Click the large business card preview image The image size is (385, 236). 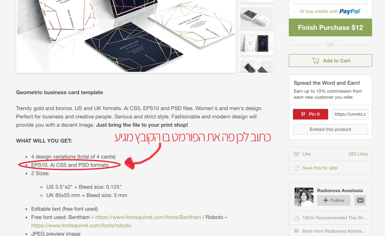[x=126, y=36]
